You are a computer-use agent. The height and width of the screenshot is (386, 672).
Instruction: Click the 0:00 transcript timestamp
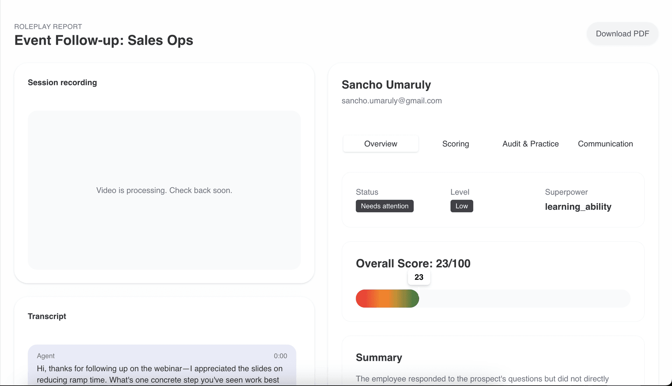click(x=280, y=356)
